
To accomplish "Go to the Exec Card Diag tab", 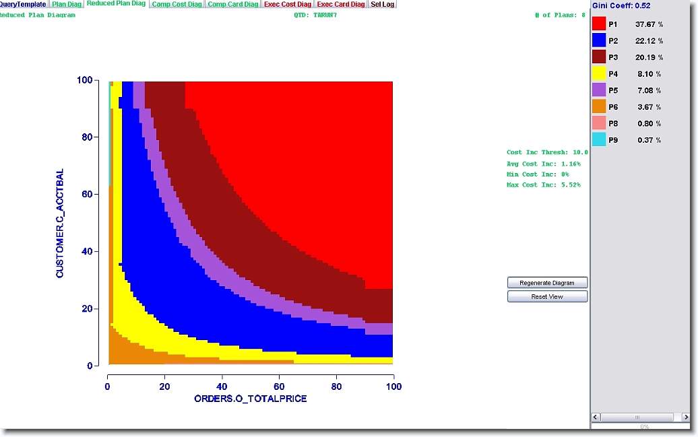I will [x=341, y=4].
